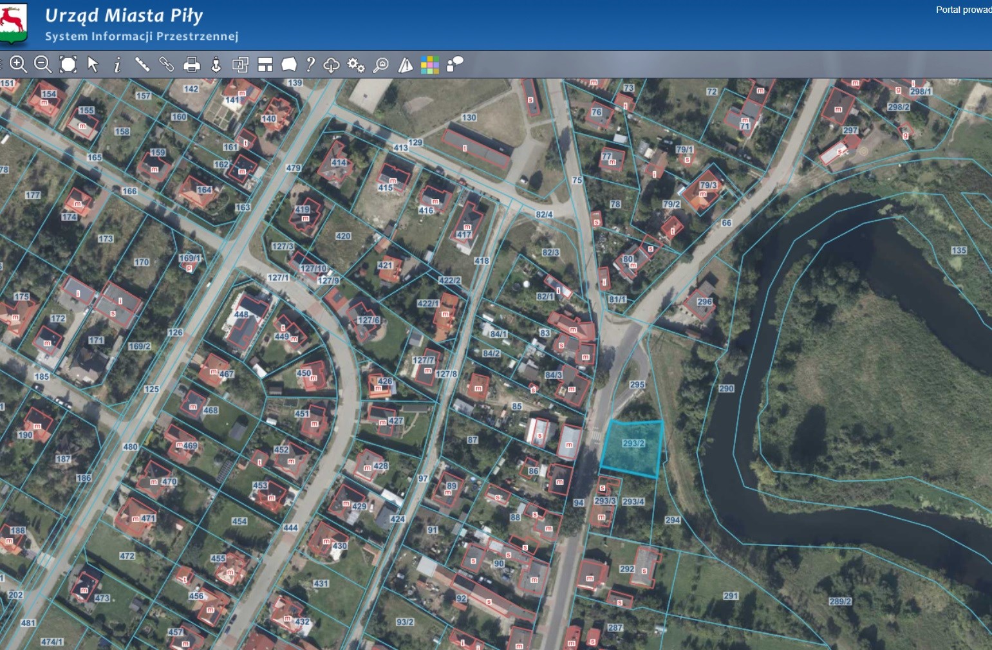The image size is (992, 650).
Task: Enable the object info tool
Action: (x=117, y=64)
